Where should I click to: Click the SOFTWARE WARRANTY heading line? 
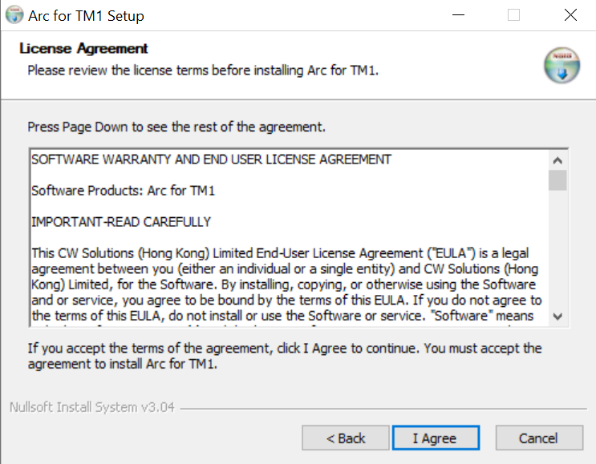(211, 159)
